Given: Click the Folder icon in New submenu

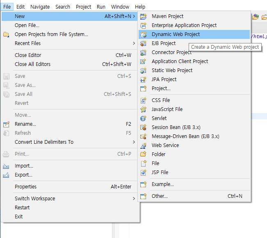Looking at the screenshot, I should 143,154.
